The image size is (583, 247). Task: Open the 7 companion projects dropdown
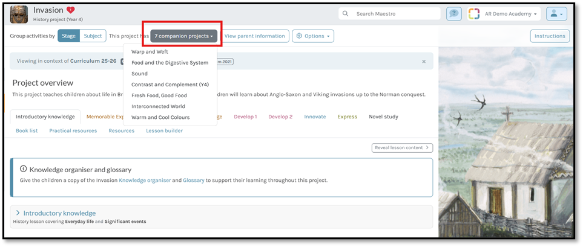pos(183,36)
